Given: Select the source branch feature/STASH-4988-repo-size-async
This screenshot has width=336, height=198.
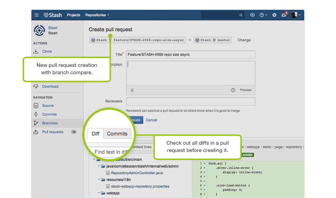Looking at the screenshot, I should click(x=137, y=40).
